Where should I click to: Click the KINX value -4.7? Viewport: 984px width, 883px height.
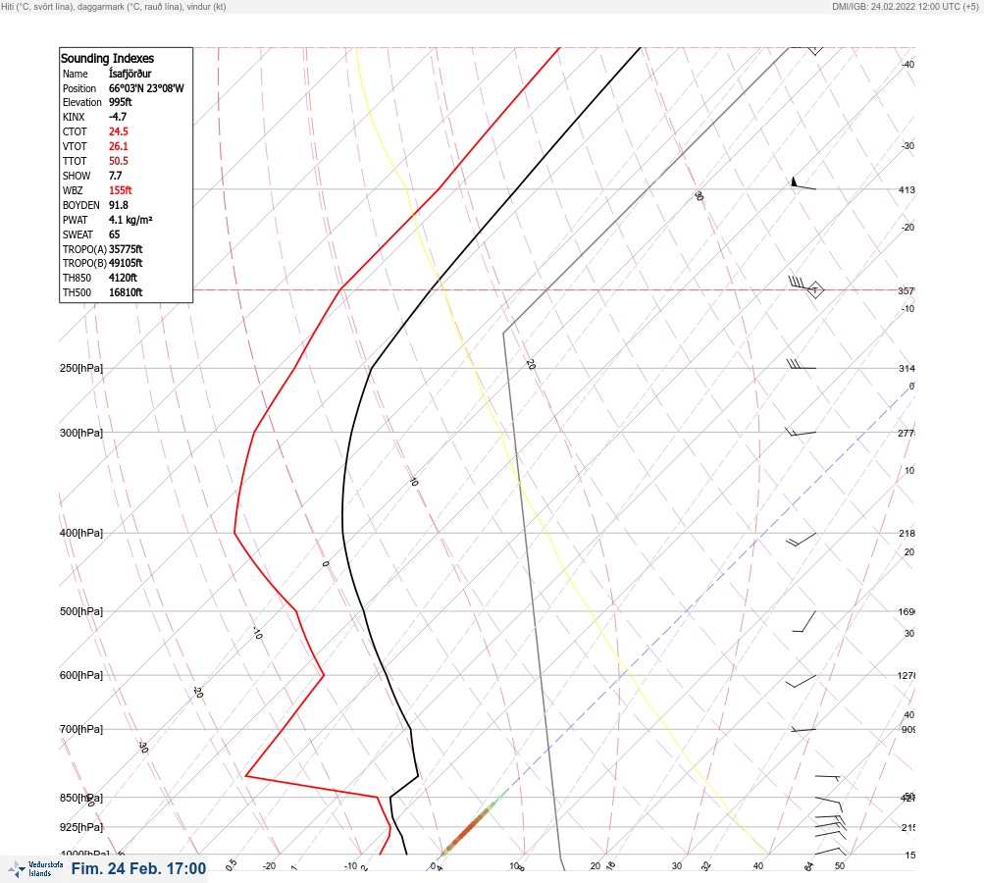pos(118,117)
